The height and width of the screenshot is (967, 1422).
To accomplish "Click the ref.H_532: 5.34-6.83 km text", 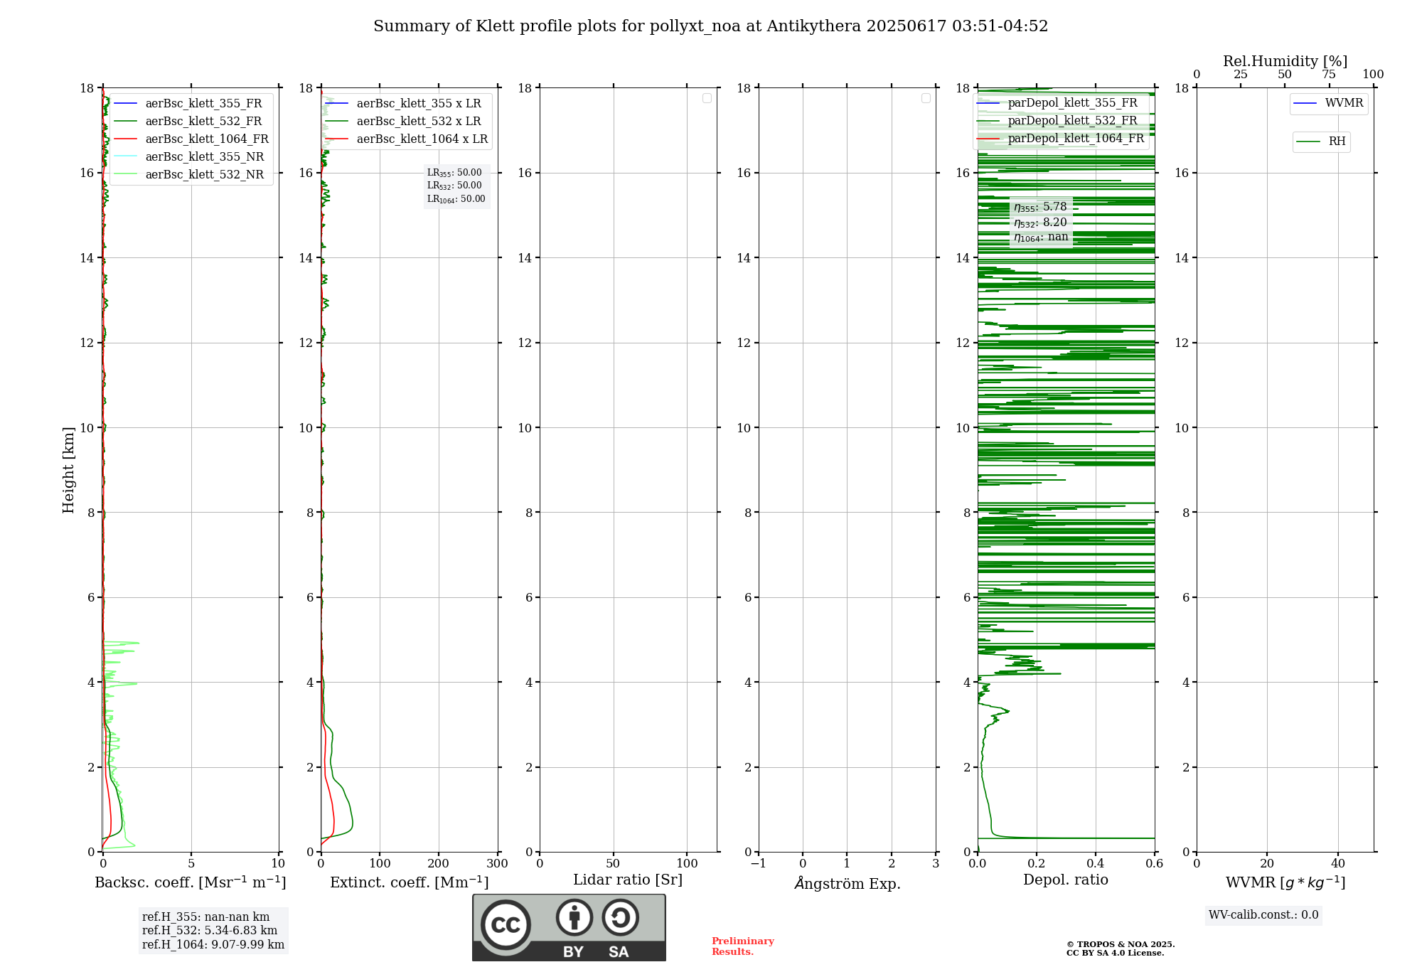I will 210,931.
